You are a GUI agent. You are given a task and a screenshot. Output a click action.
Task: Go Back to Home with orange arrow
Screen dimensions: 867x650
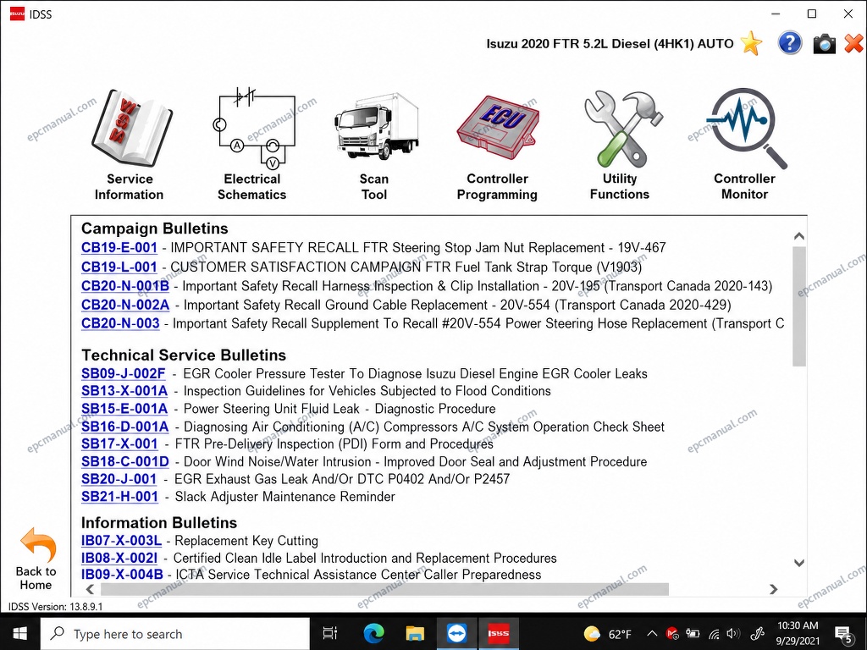(x=36, y=559)
